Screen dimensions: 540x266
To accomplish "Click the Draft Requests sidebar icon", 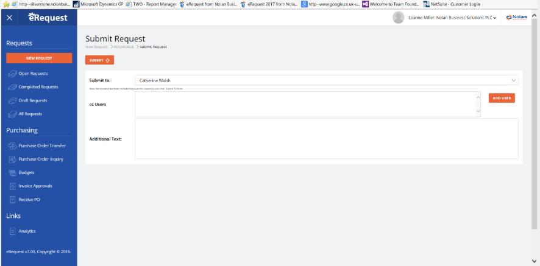I will coord(12,100).
